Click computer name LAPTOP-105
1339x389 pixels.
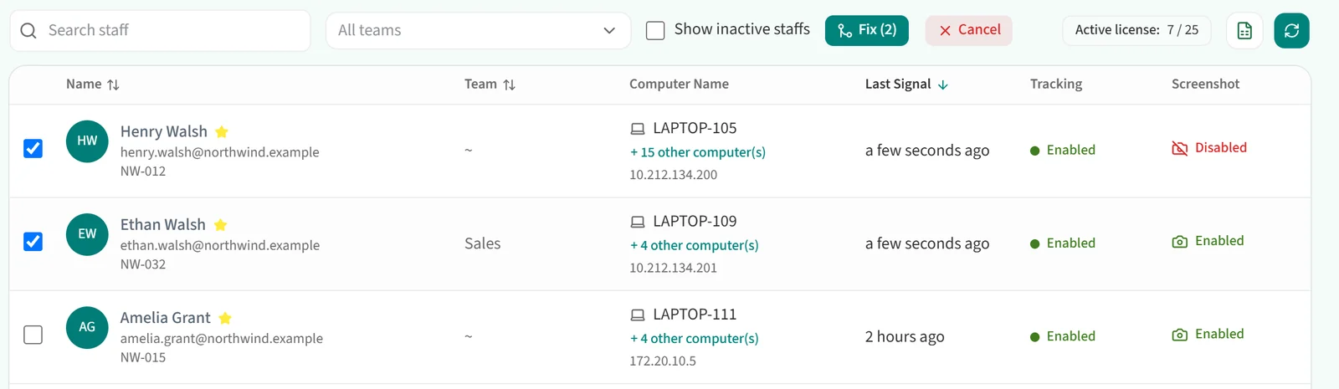(695, 128)
